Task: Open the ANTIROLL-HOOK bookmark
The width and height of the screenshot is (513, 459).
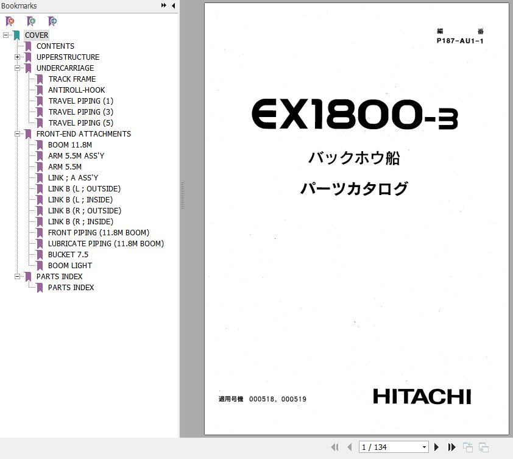Action: coord(77,90)
